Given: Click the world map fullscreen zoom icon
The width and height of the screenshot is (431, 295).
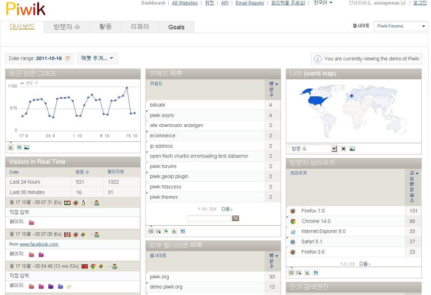Looking at the screenshot, I should pyautogui.click(x=344, y=149).
